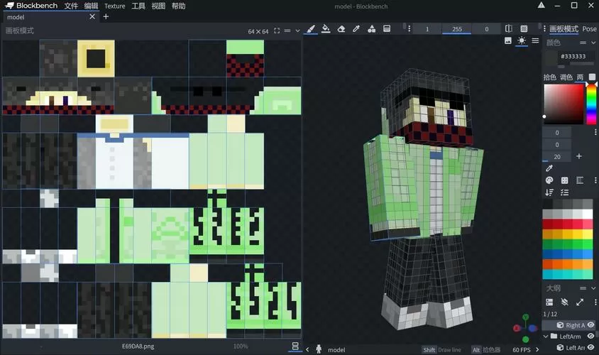Select the Draw Shape tool

(371, 29)
